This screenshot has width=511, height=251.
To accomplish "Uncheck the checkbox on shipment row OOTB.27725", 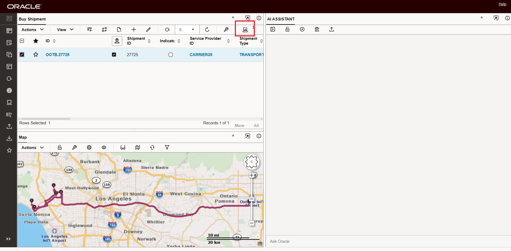I will pyautogui.click(x=22, y=54).
